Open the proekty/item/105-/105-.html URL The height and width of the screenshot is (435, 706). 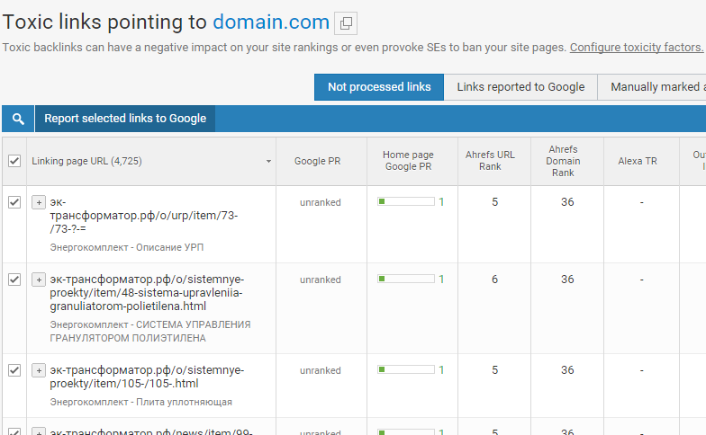(147, 377)
